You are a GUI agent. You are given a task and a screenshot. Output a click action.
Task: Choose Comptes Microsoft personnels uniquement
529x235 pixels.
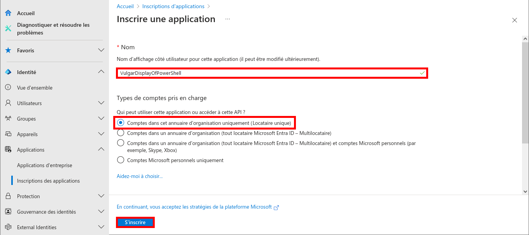pos(121,159)
